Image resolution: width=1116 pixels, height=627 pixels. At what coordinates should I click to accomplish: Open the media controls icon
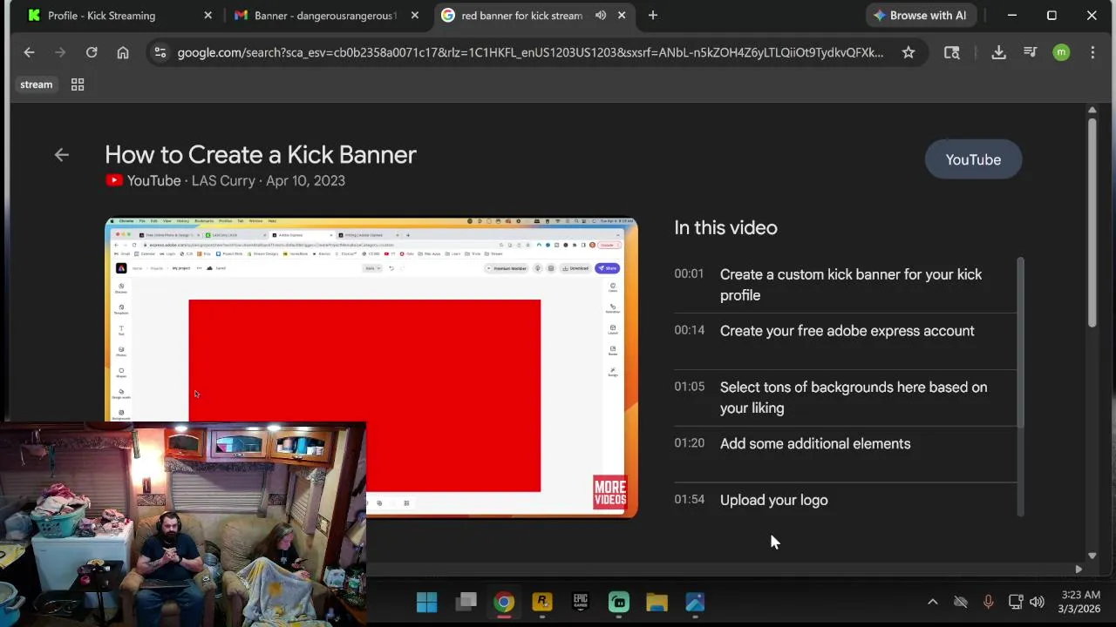click(1030, 52)
